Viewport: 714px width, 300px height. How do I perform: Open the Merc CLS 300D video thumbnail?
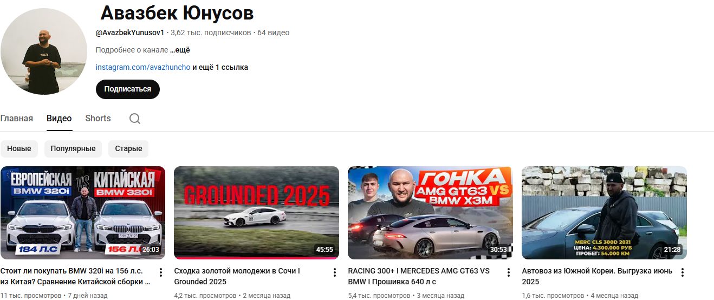pyautogui.click(x=604, y=213)
